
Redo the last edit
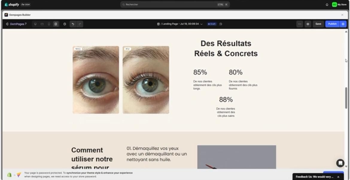point(80,24)
